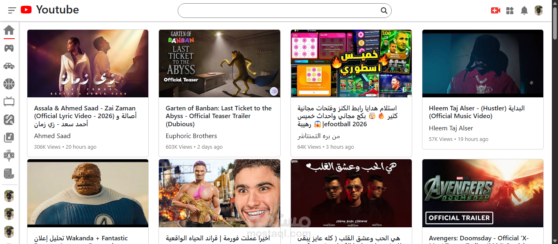
Task: Open the Ahmed Saad channel link
Action: coord(52,136)
